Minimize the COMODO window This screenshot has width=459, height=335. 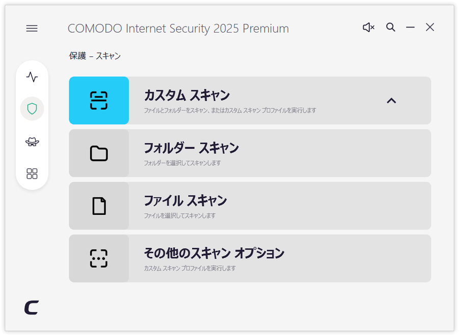point(410,27)
